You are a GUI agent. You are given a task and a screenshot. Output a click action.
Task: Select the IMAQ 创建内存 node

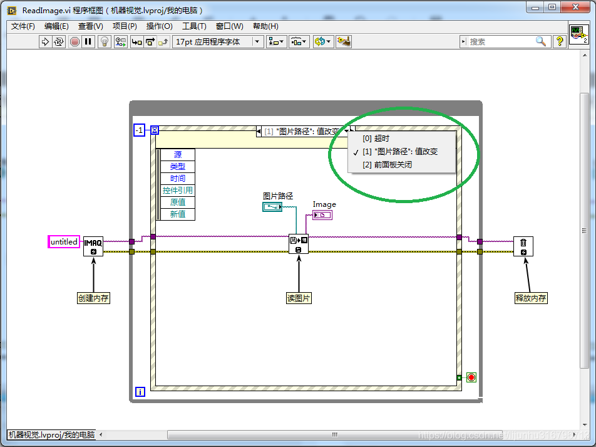(x=92, y=245)
